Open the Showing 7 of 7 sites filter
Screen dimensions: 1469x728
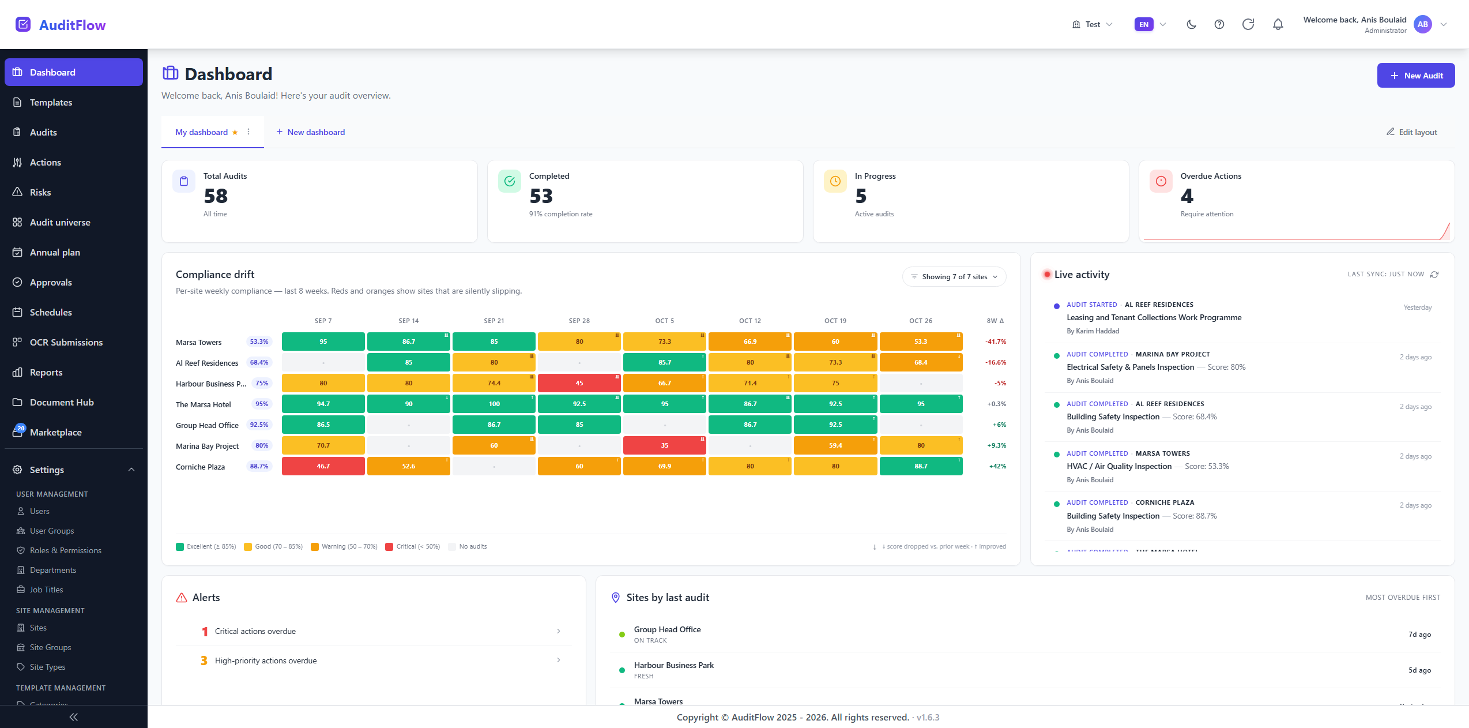pyautogui.click(x=954, y=277)
